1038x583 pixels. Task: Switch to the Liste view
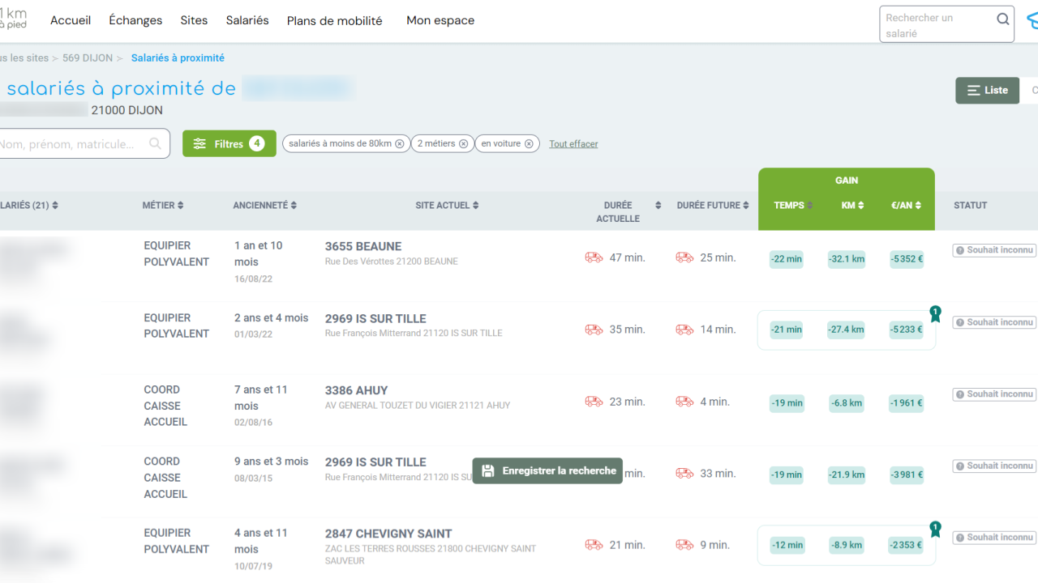click(987, 91)
